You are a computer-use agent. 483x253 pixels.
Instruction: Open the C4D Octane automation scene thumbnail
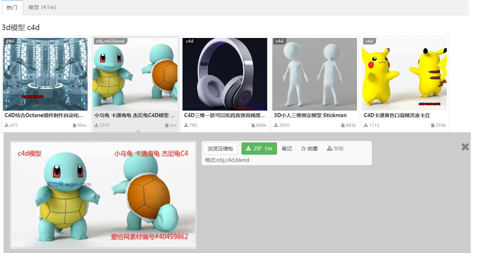pyautogui.click(x=45, y=74)
